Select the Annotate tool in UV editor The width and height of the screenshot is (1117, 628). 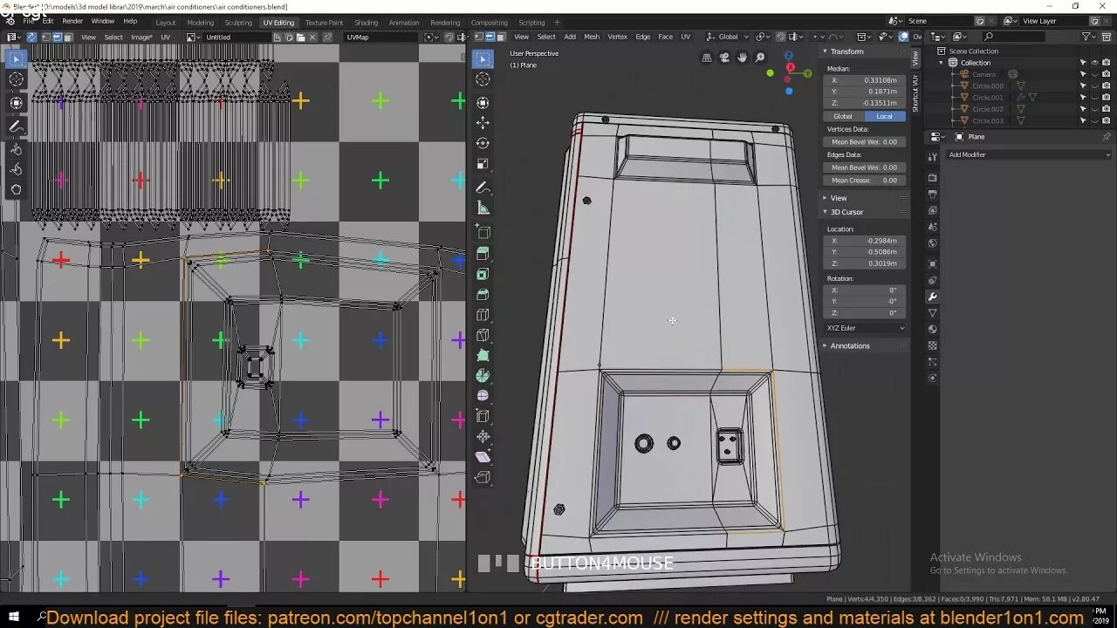(16, 127)
